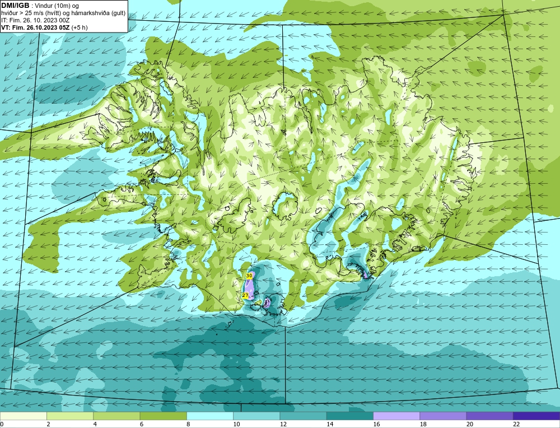Image resolution: width=560 pixels, height=428 pixels.
Task: Click the green 4–6 m/s legend swatch
Action: [x=117, y=416]
